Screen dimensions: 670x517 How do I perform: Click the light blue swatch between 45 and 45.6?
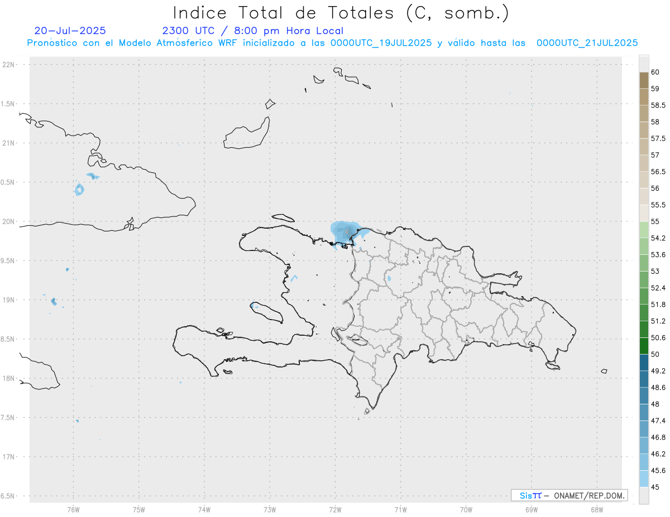[x=644, y=479]
